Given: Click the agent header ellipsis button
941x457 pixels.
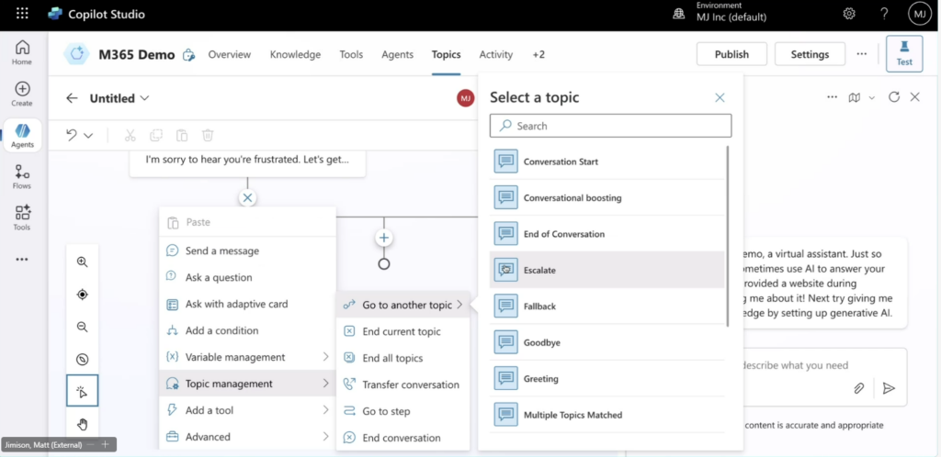Looking at the screenshot, I should tap(862, 54).
